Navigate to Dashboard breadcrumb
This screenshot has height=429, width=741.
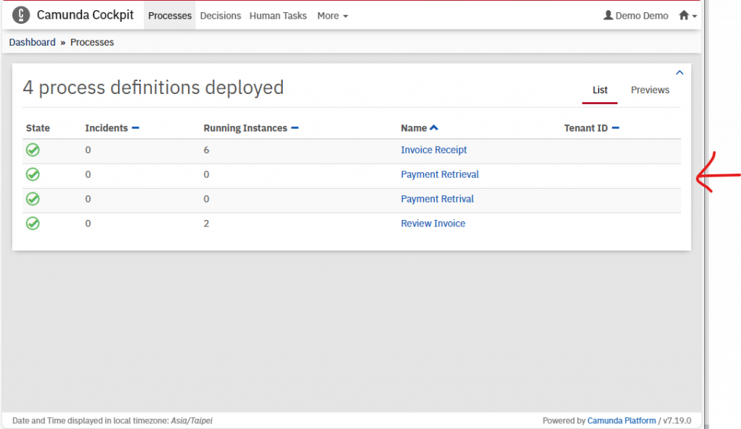tap(32, 42)
